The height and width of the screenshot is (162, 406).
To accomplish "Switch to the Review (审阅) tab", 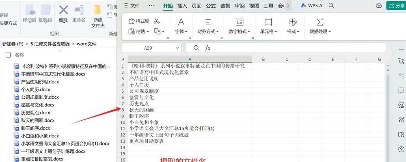I will (x=240, y=6).
